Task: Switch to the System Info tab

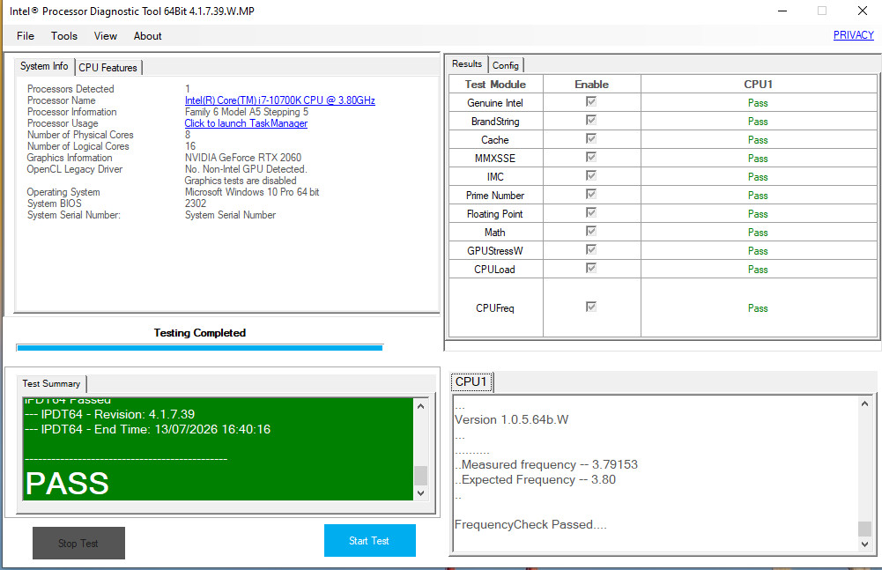Action: coord(44,66)
